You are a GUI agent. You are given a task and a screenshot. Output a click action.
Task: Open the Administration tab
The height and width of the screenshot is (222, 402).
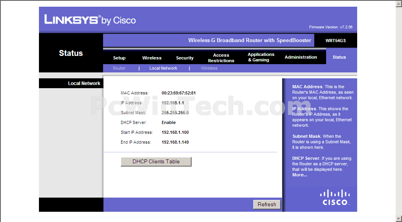[301, 57]
